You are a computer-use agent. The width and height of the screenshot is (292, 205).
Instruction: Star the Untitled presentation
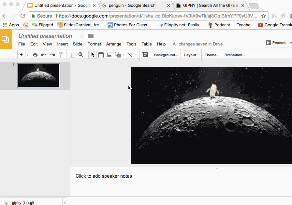click(x=82, y=36)
